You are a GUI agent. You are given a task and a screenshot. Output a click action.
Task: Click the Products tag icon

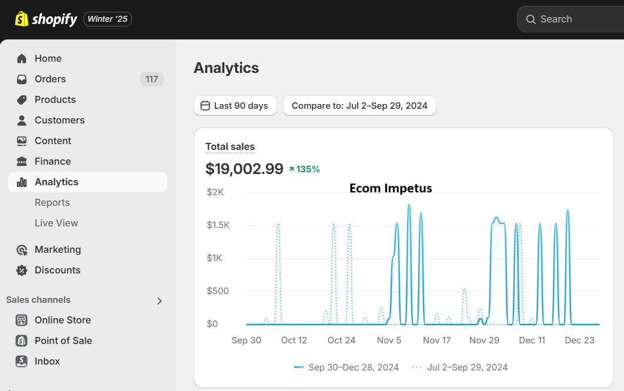tap(22, 100)
